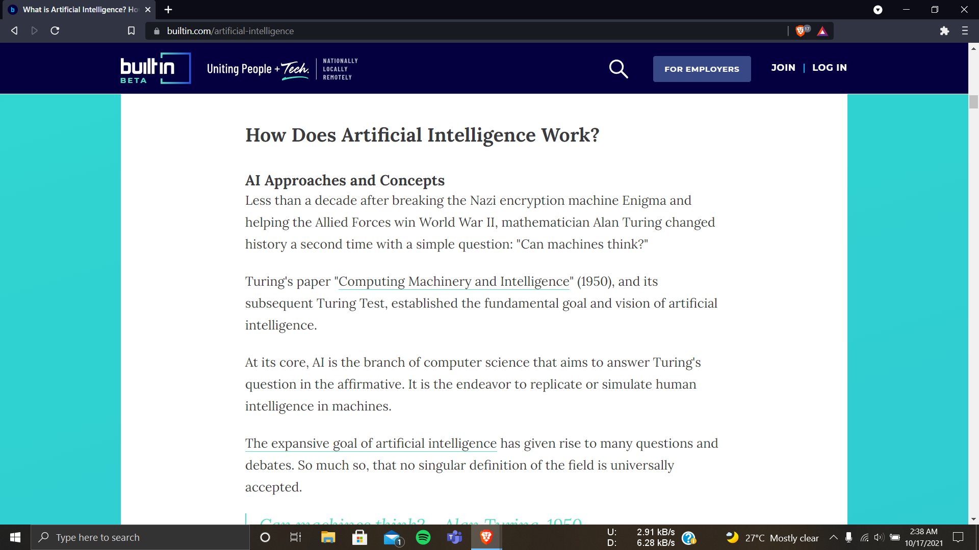The width and height of the screenshot is (979, 550).
Task: Open Spotify from the taskbar
Action: (423, 537)
